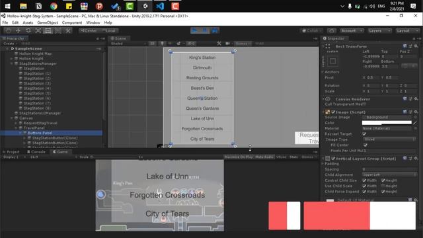Screen dimensions: 423x238
Task: Toggle 2D view button in Scene
Action: pos(152,44)
